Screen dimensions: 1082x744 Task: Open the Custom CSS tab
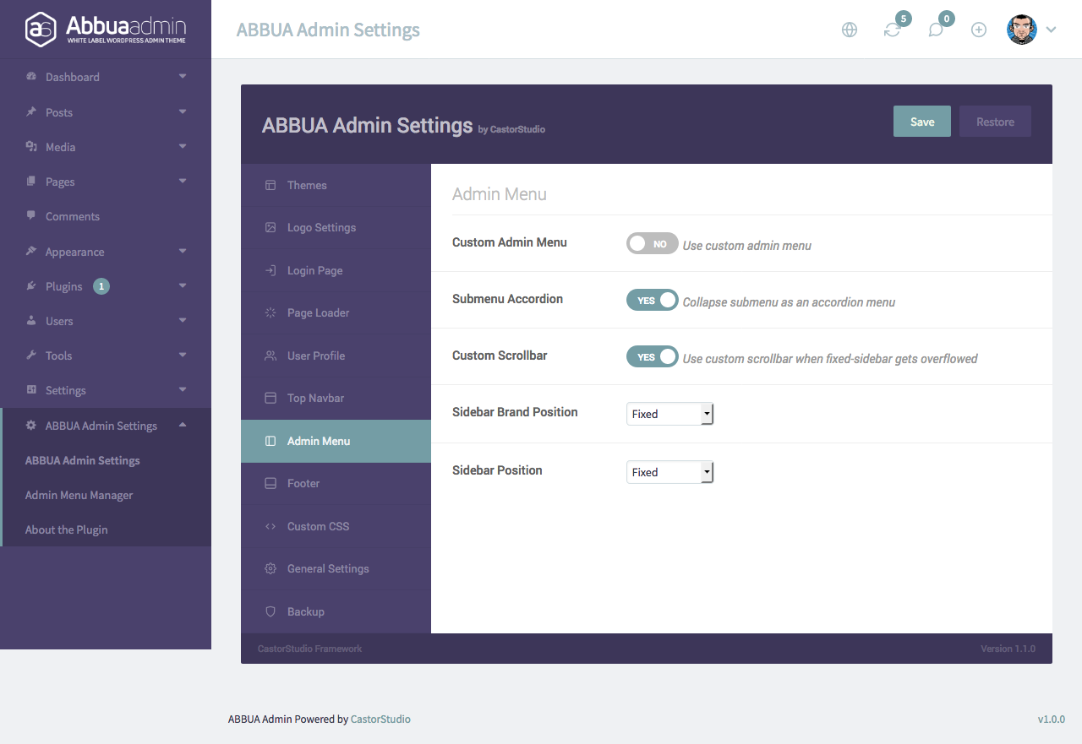click(336, 526)
